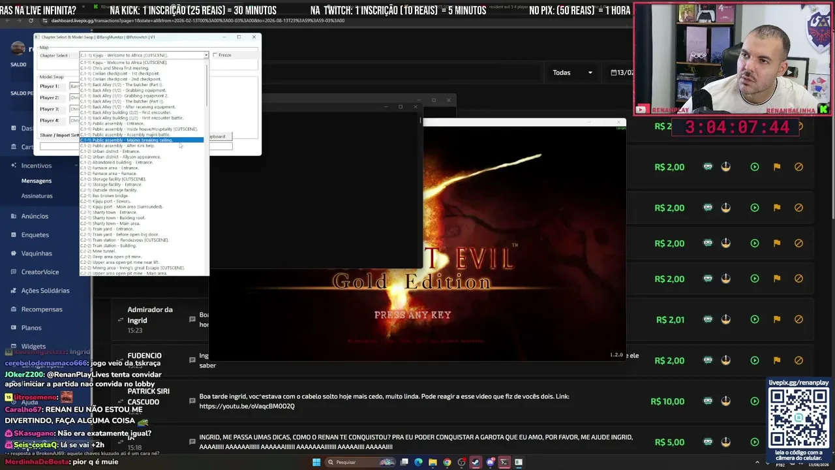This screenshot has width=835, height=470.
Task: Open Planos in the sidebar
Action: (x=31, y=328)
